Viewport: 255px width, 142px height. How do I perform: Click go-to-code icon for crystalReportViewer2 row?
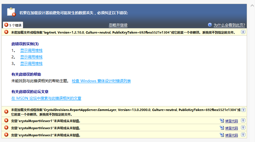click(222, 135)
